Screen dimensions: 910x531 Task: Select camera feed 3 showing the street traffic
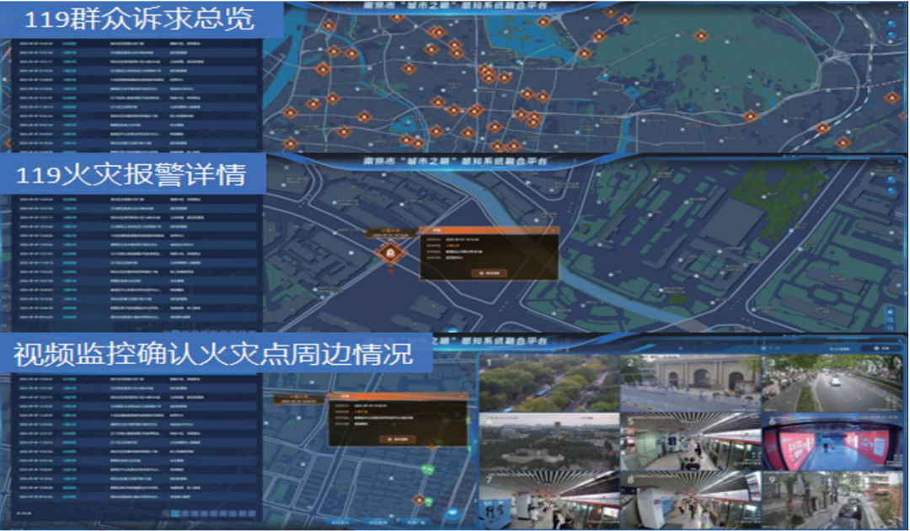[831, 383]
